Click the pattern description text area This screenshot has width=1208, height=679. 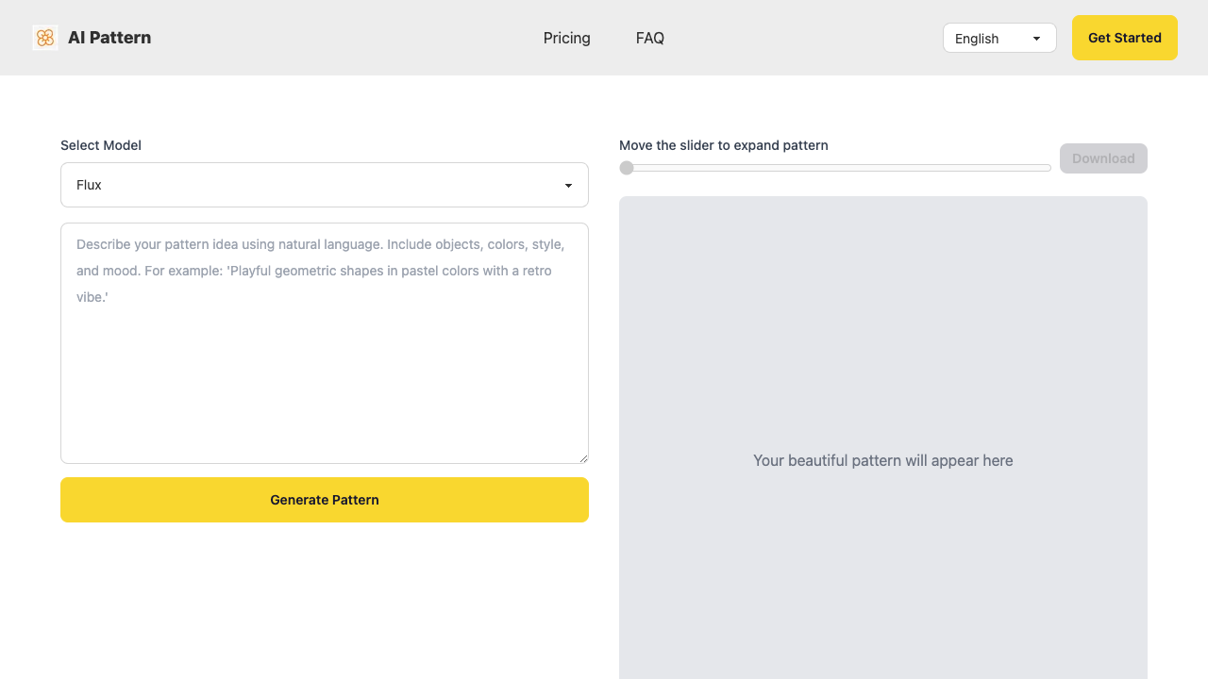(325, 342)
